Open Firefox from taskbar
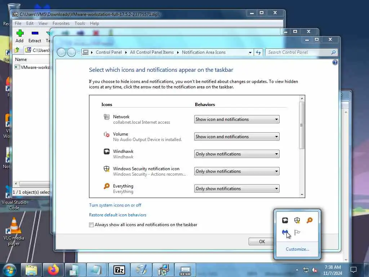Viewport: 369px width, 277px height. [53, 270]
